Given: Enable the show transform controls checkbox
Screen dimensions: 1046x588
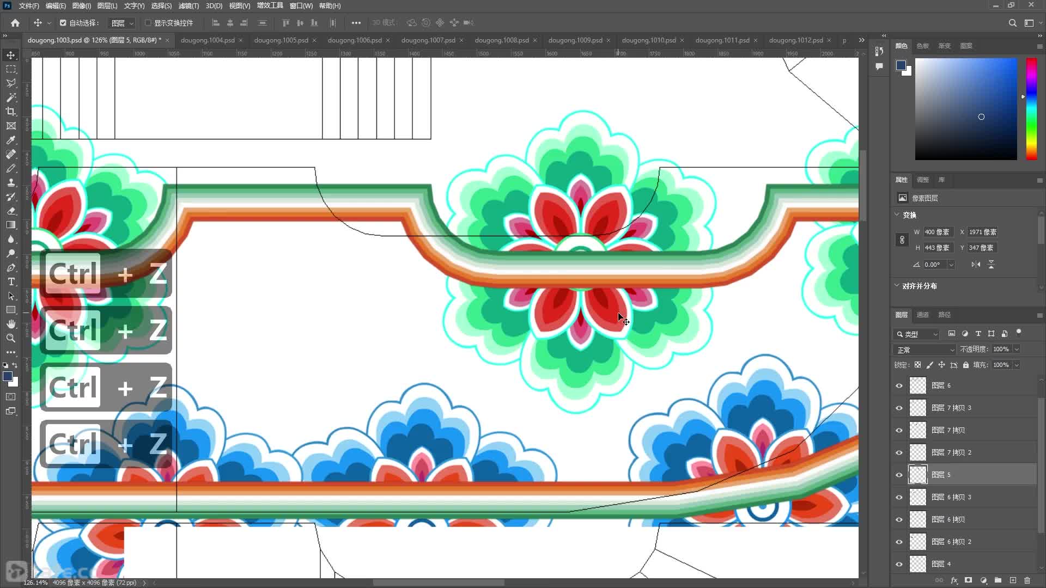Looking at the screenshot, I should pos(148,23).
